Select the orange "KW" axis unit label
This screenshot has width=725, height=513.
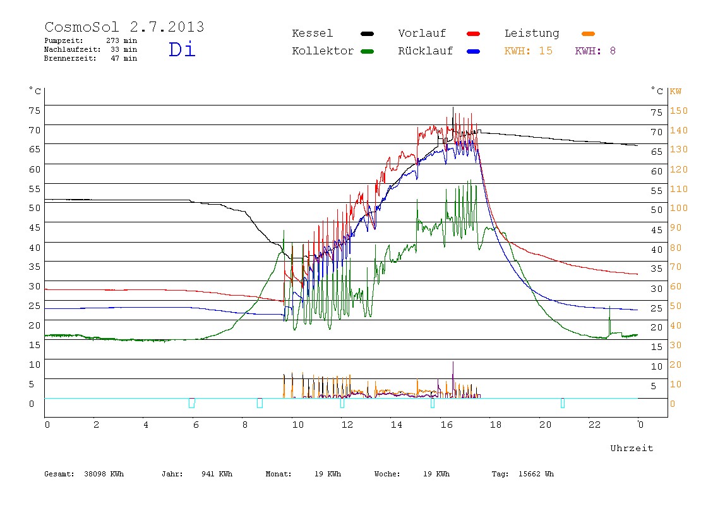[676, 91]
